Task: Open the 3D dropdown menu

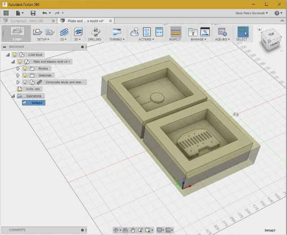Action: (77, 39)
